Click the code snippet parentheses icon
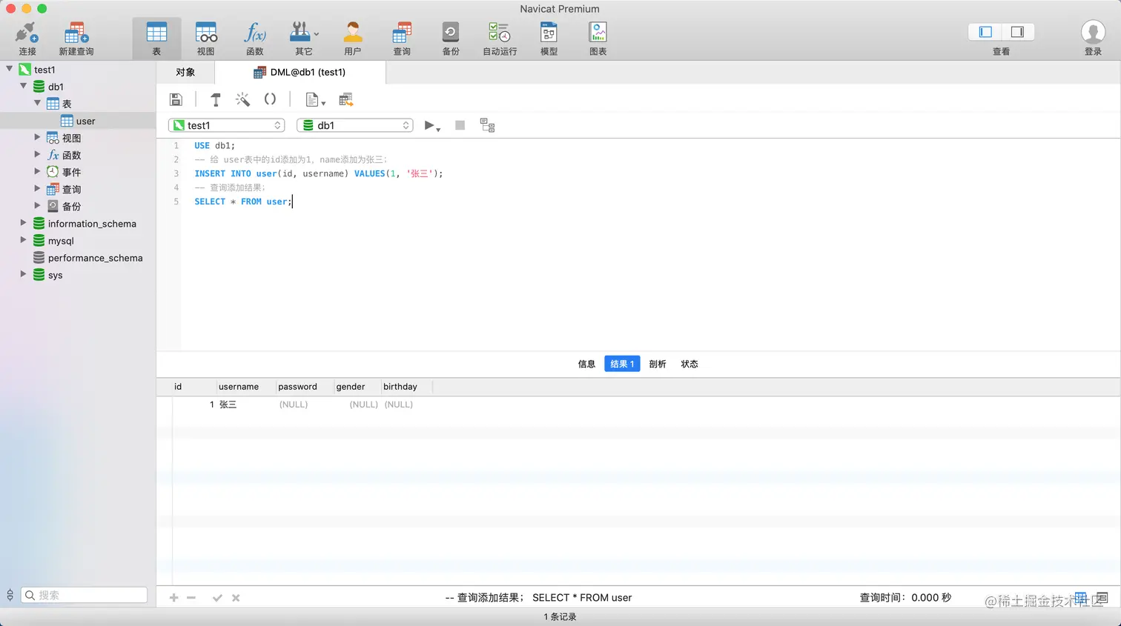Screen dimensions: 1121x626 pos(270,99)
